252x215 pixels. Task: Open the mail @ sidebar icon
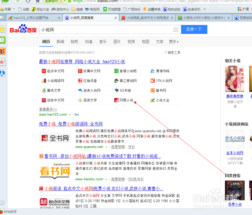click(x=2, y=62)
